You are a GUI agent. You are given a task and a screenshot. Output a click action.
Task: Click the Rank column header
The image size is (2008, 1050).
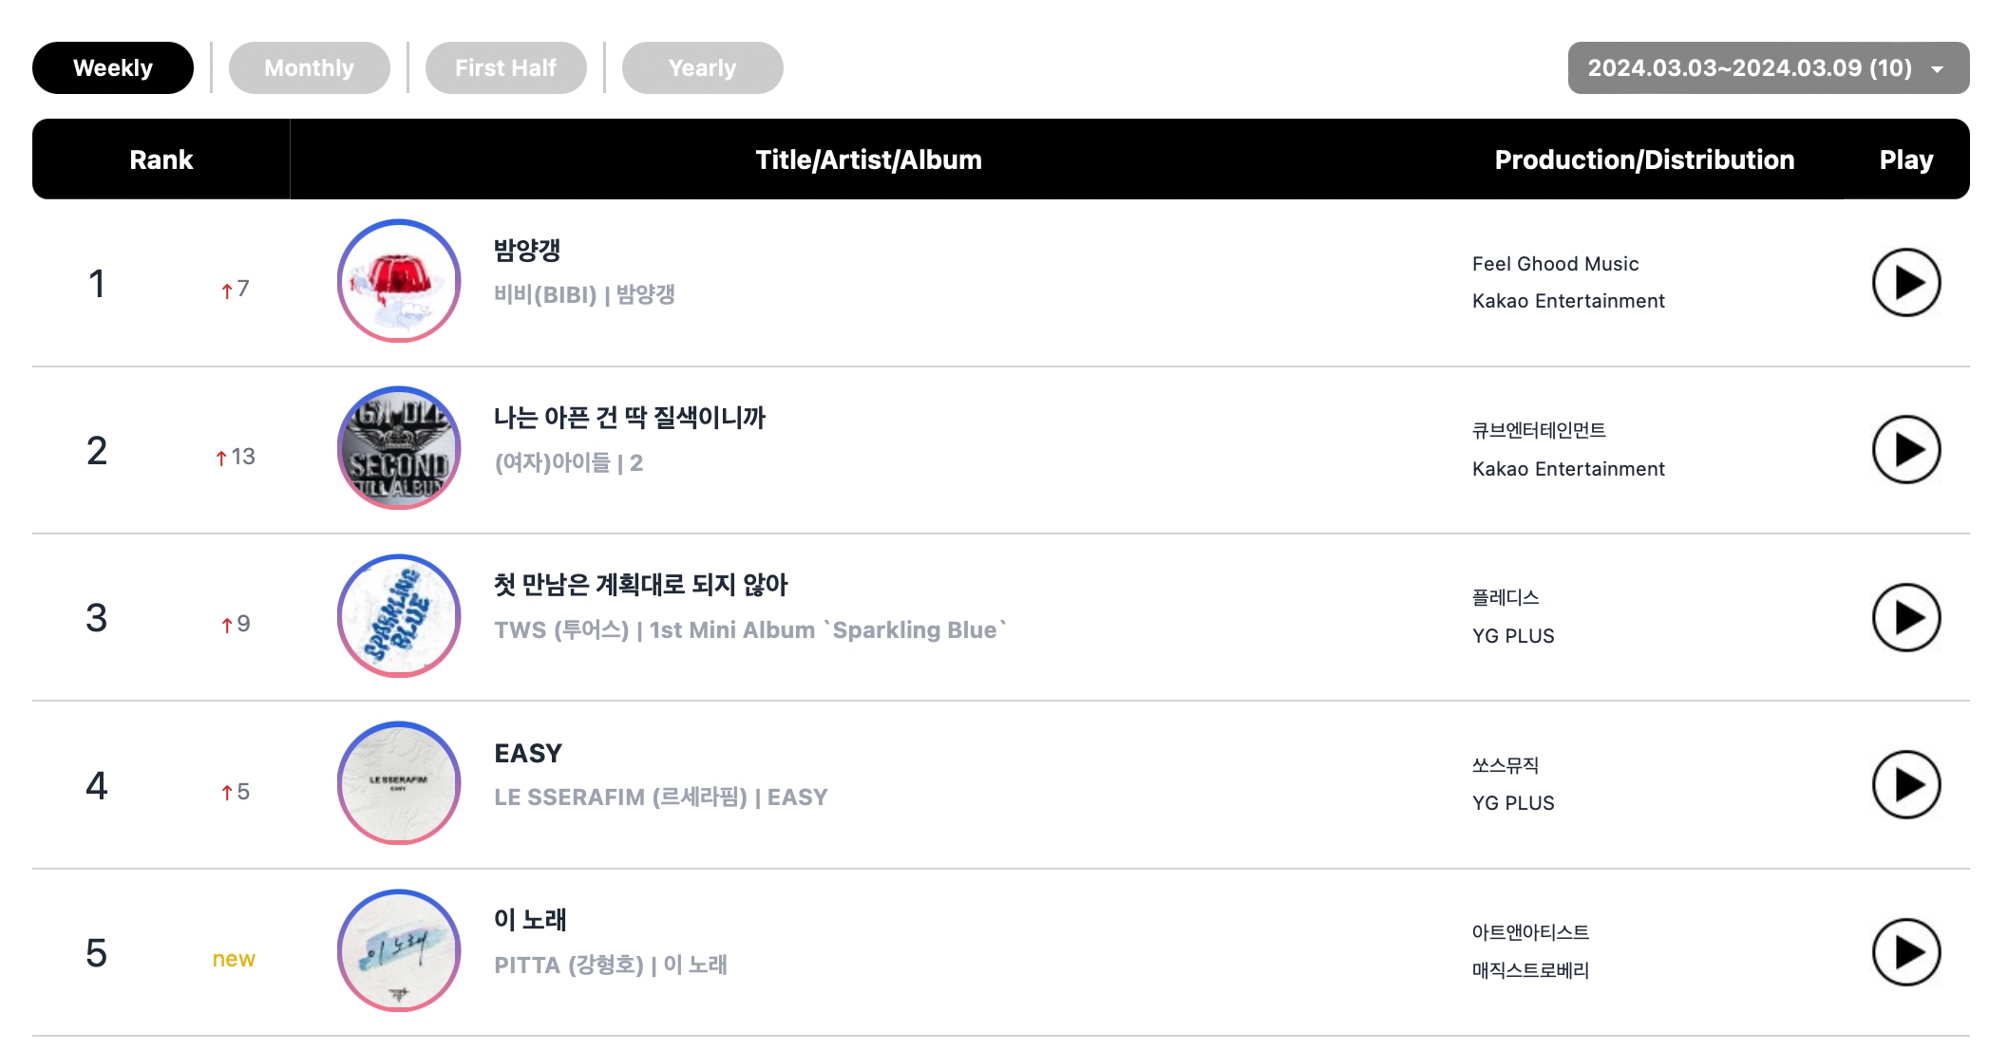161,159
